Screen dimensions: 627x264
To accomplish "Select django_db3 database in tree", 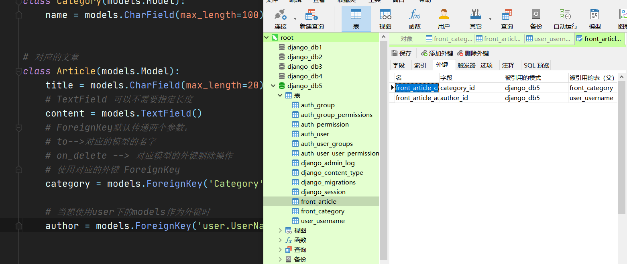I will pos(305,67).
